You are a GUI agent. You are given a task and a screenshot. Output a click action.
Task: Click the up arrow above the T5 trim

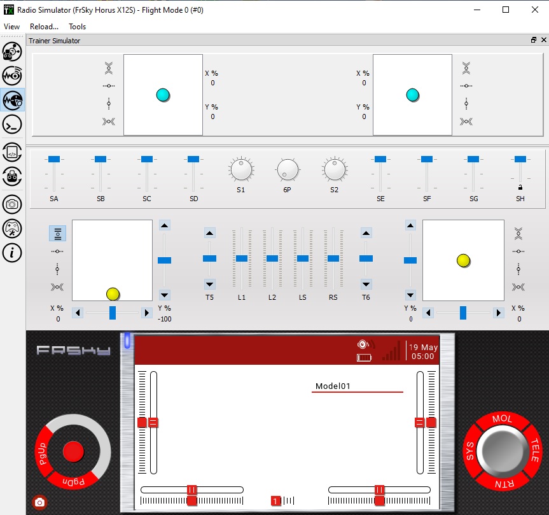(209, 232)
